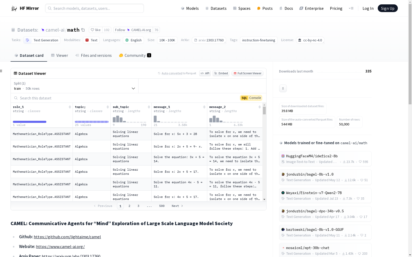Click the message_2 lengths histogram

click(x=226, y=119)
